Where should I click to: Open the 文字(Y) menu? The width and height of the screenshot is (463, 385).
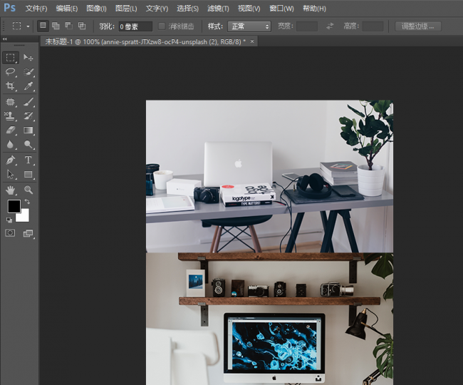click(x=157, y=9)
